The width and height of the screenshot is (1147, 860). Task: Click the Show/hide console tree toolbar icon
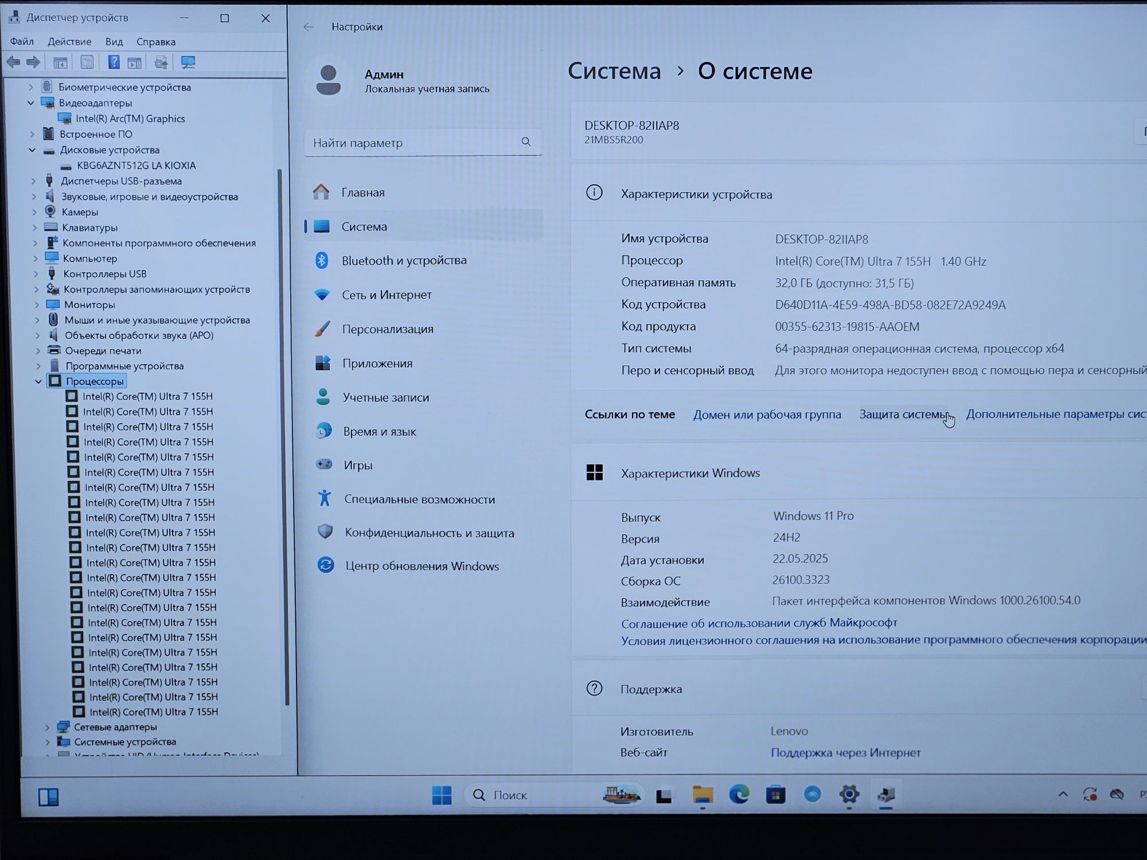60,62
